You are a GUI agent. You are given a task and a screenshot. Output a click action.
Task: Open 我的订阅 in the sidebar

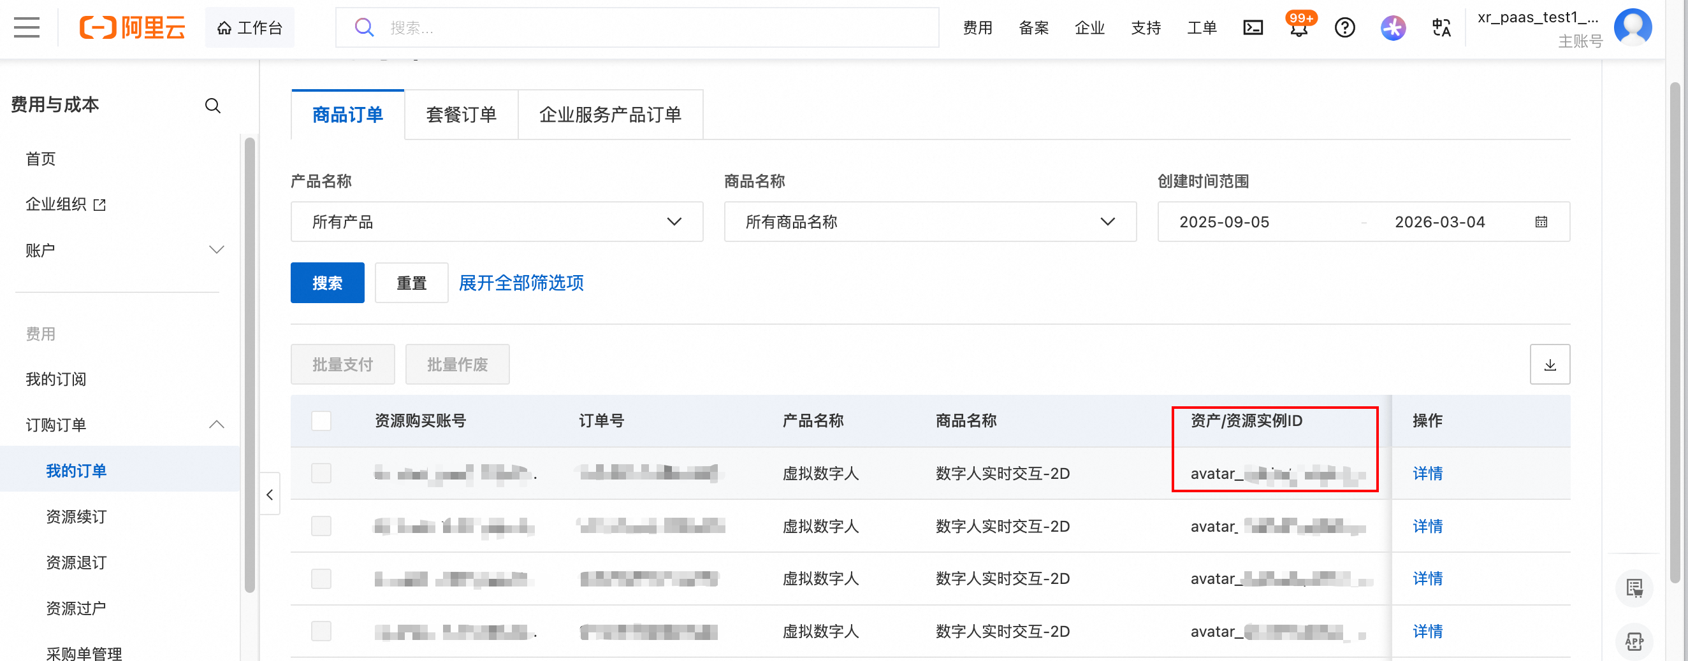(x=55, y=379)
